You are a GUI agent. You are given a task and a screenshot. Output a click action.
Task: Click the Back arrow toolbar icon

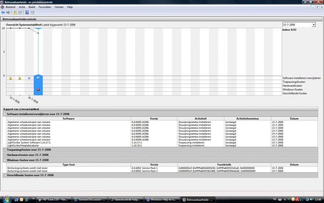coord(3,13)
